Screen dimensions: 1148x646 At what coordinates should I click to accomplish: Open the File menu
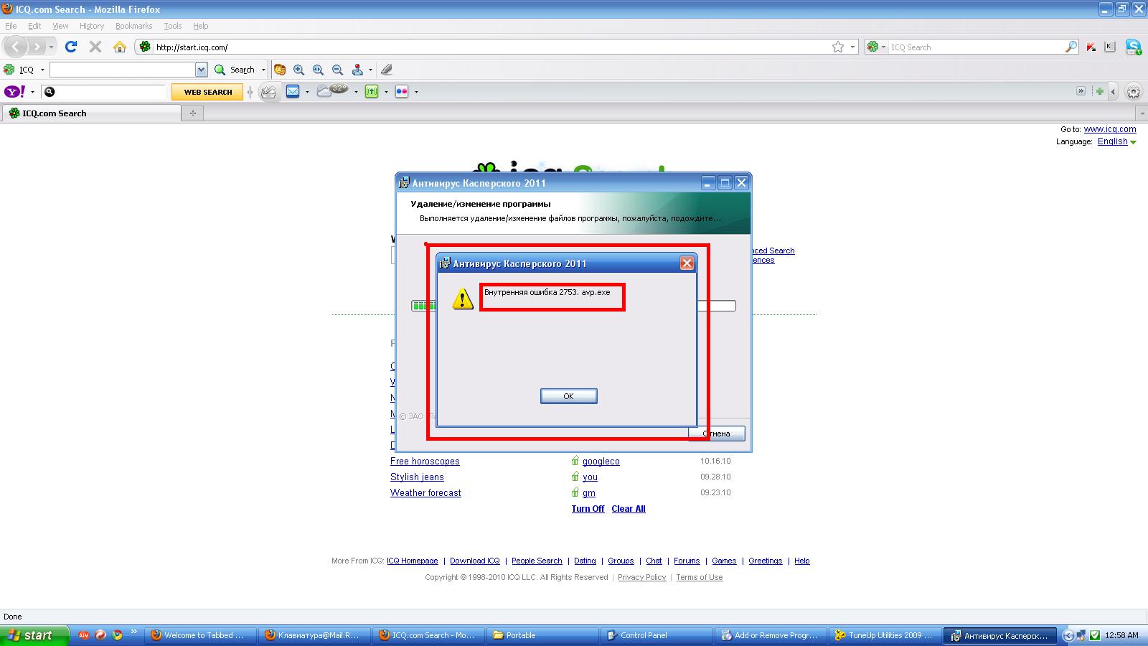tap(11, 26)
